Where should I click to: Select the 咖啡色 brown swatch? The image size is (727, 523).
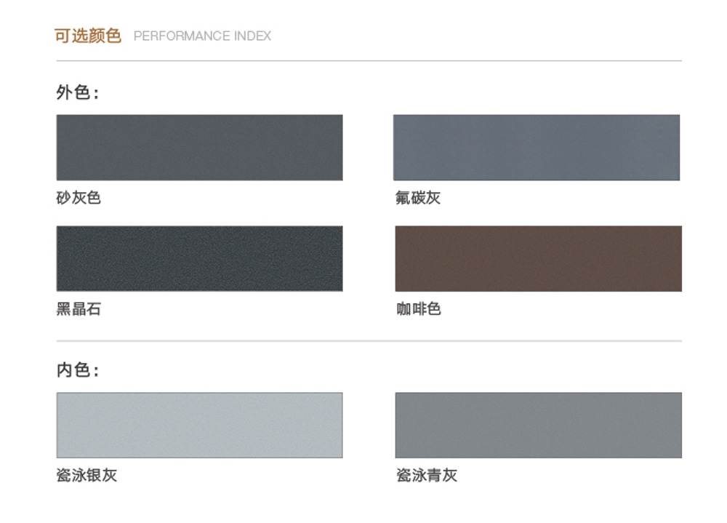point(538,258)
